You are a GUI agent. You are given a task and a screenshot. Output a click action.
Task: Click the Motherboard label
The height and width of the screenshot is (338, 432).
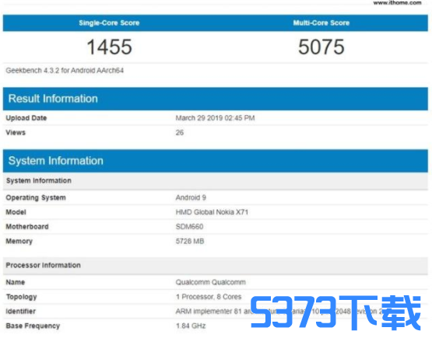[x=27, y=227]
